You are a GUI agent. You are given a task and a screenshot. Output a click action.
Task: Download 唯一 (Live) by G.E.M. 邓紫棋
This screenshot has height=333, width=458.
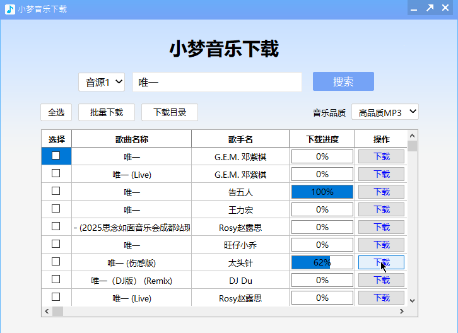pos(381,174)
